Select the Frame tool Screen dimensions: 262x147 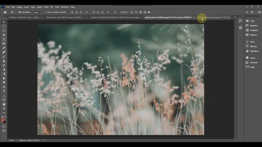[4, 44]
